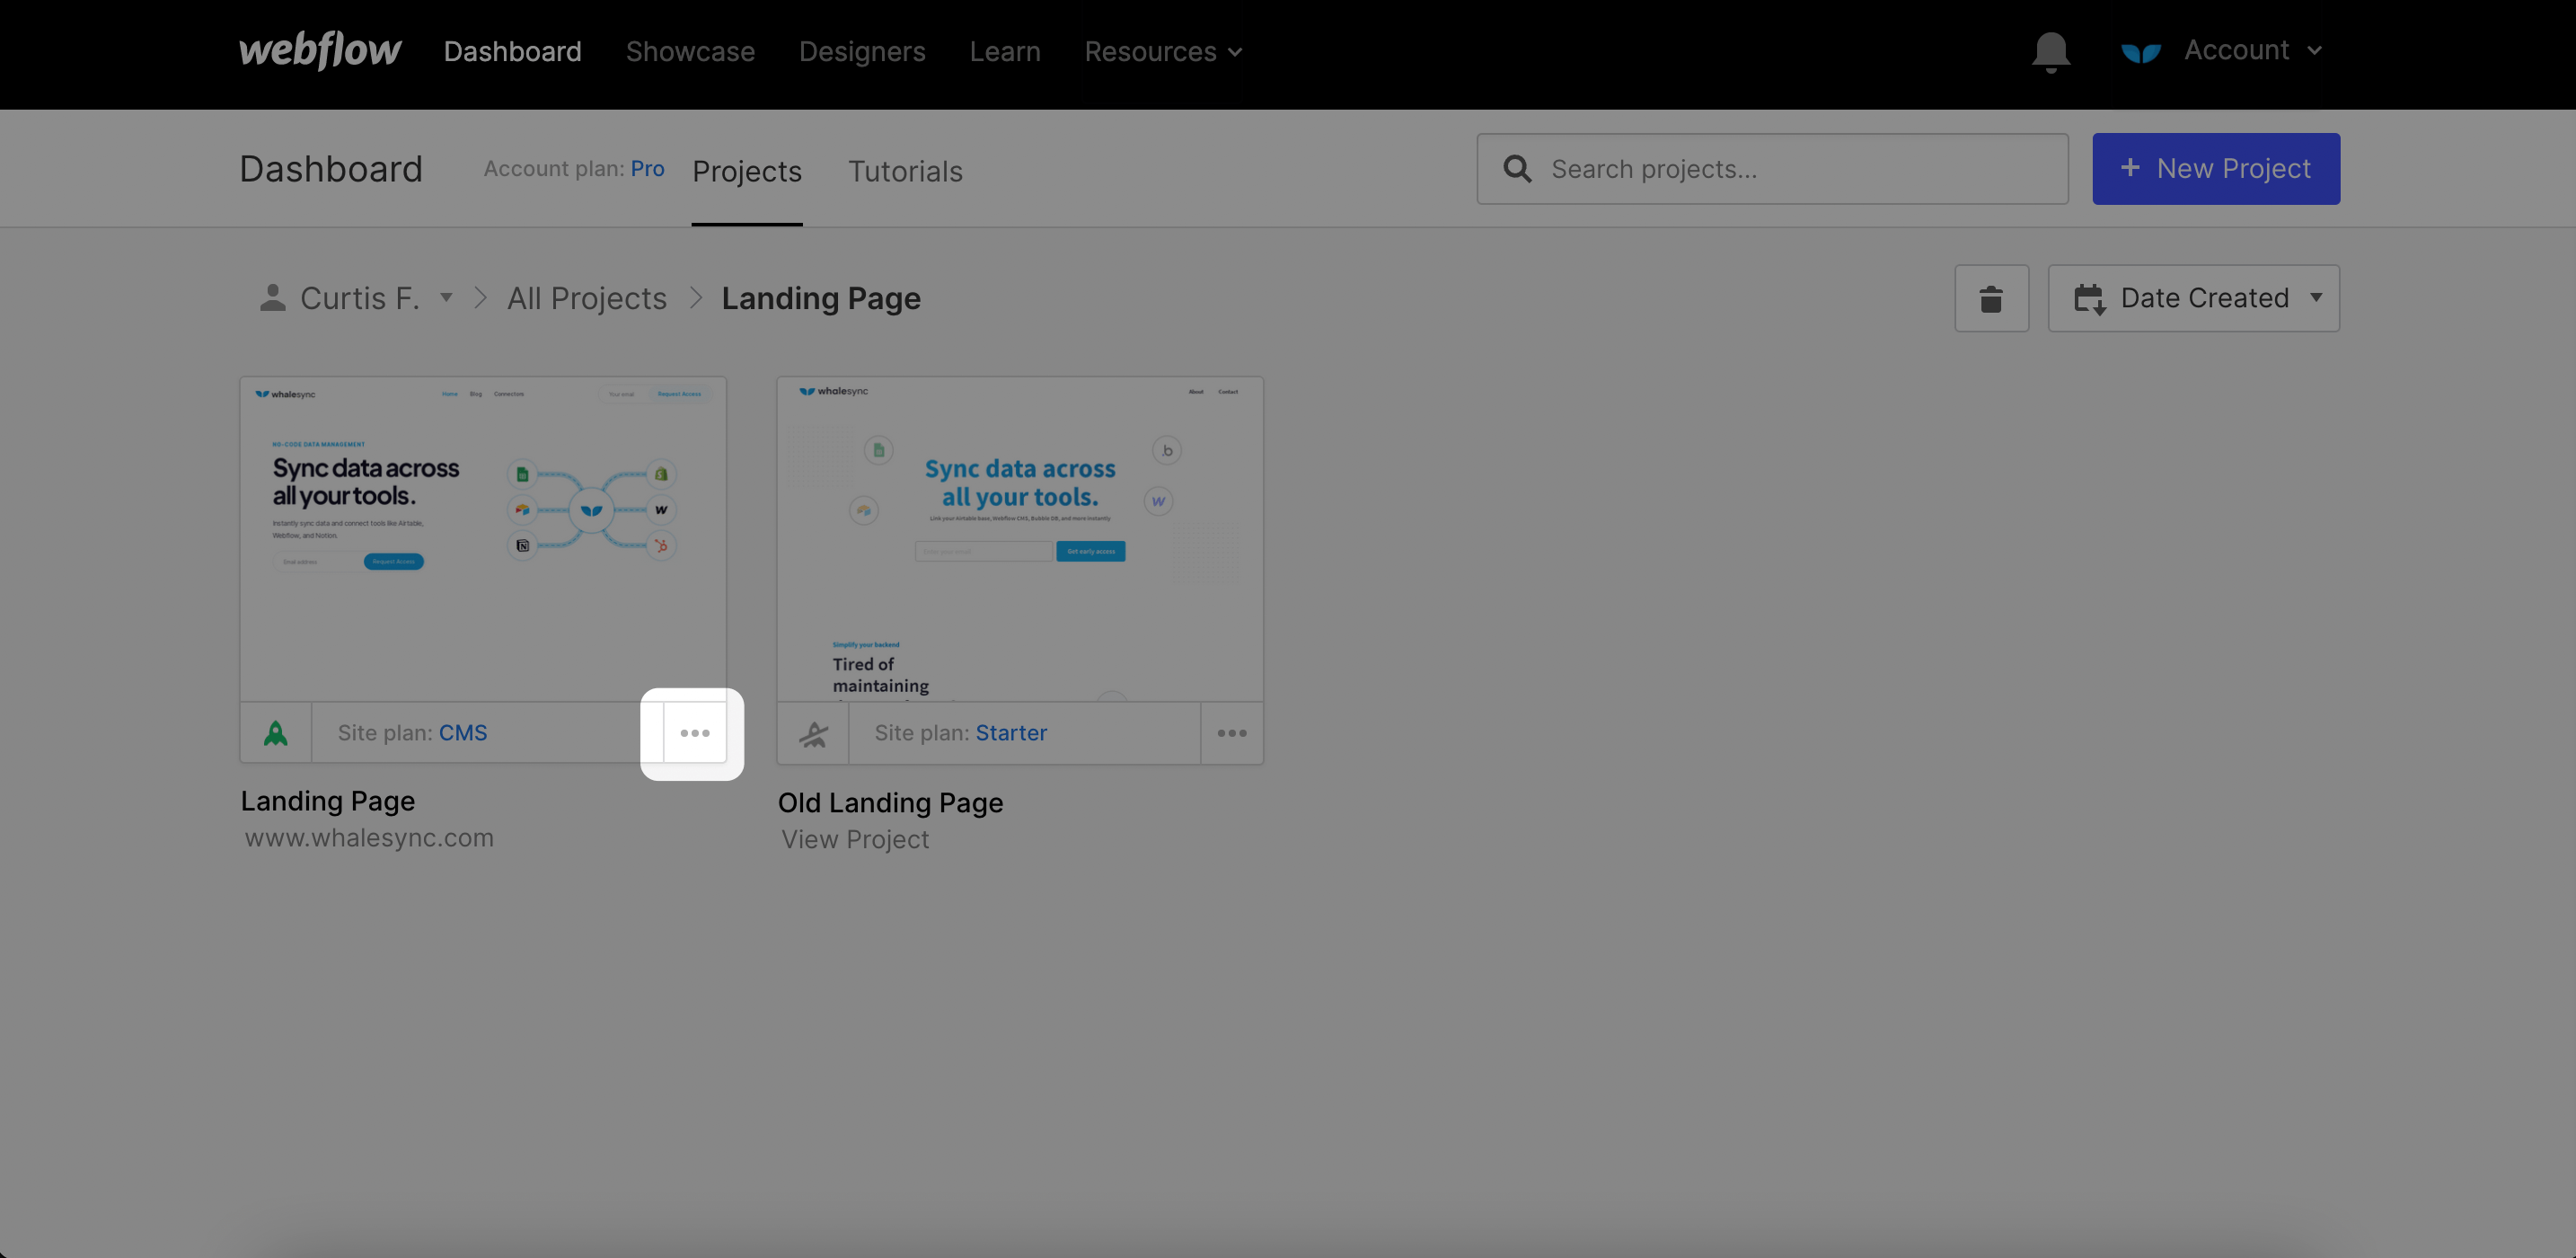Click View Project under Old Landing Page
2576x1258 pixels.
(854, 838)
